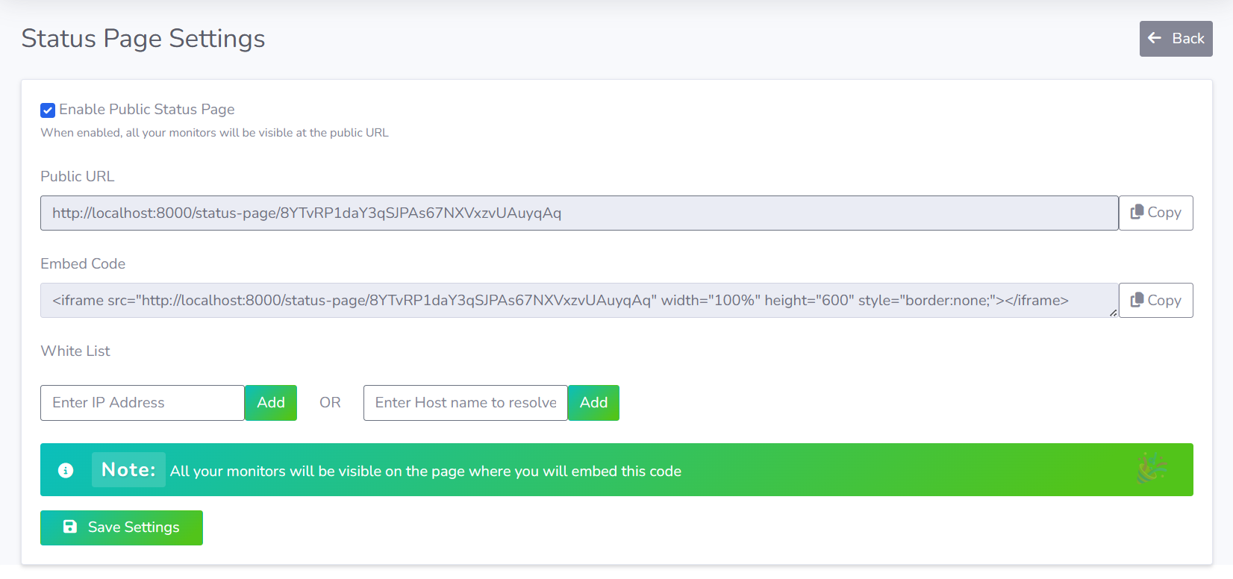This screenshot has width=1233, height=579.
Task: Click the Status Page Settings heading
Action: pos(143,39)
